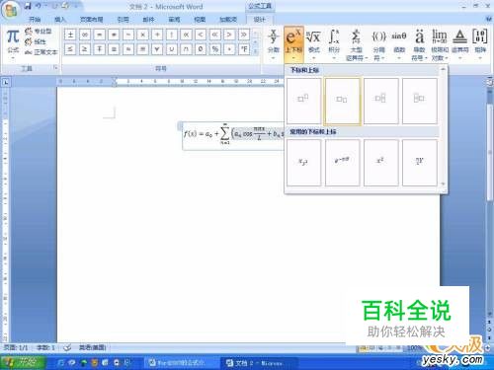
Task: Insert the greater-than > symbol
Action: [x=229, y=35]
